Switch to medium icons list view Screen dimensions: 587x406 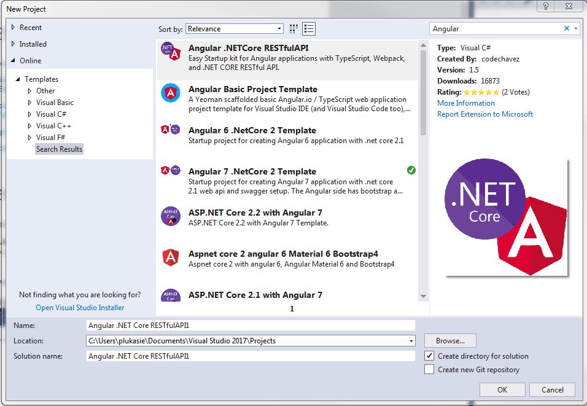click(x=309, y=29)
